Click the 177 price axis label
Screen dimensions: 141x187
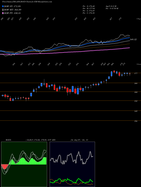[136, 73]
